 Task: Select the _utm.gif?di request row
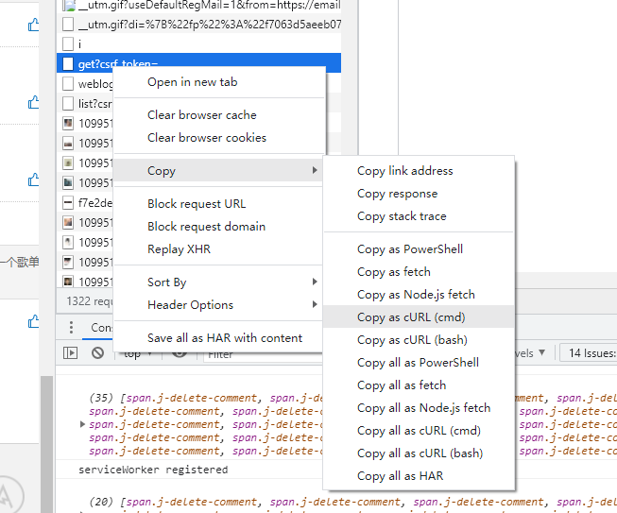[x=198, y=24]
